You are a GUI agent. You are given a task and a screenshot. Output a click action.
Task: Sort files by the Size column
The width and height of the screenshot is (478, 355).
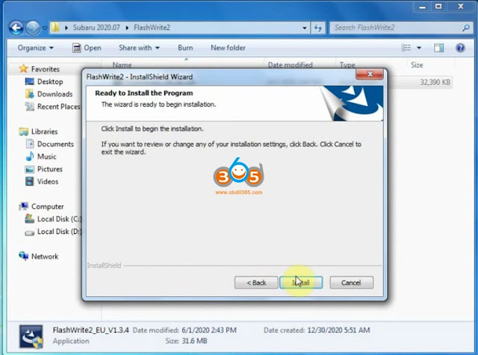click(417, 65)
